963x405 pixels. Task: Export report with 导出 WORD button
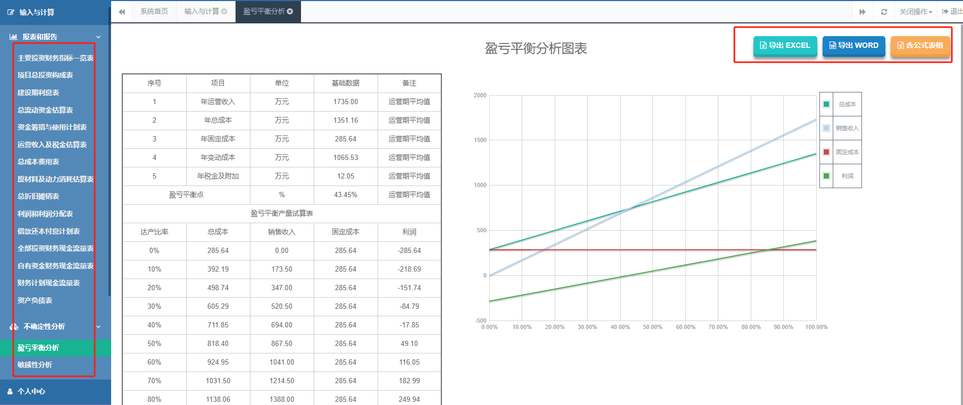pyautogui.click(x=854, y=46)
